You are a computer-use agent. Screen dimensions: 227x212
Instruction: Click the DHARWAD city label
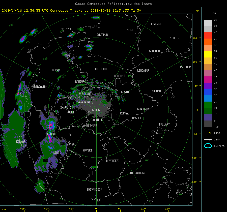66,108
